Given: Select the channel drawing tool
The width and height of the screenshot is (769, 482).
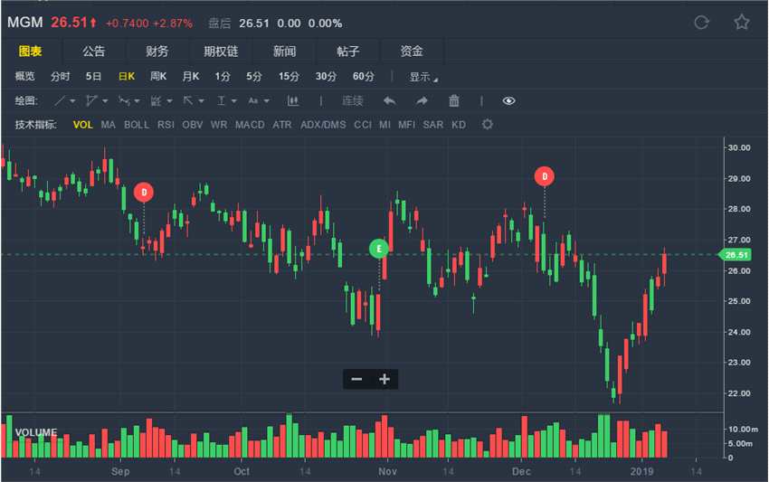Looking at the screenshot, I should click(91, 101).
